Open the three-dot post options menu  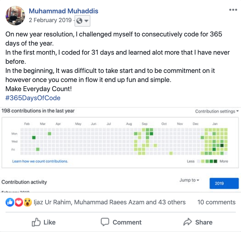pos(233,10)
